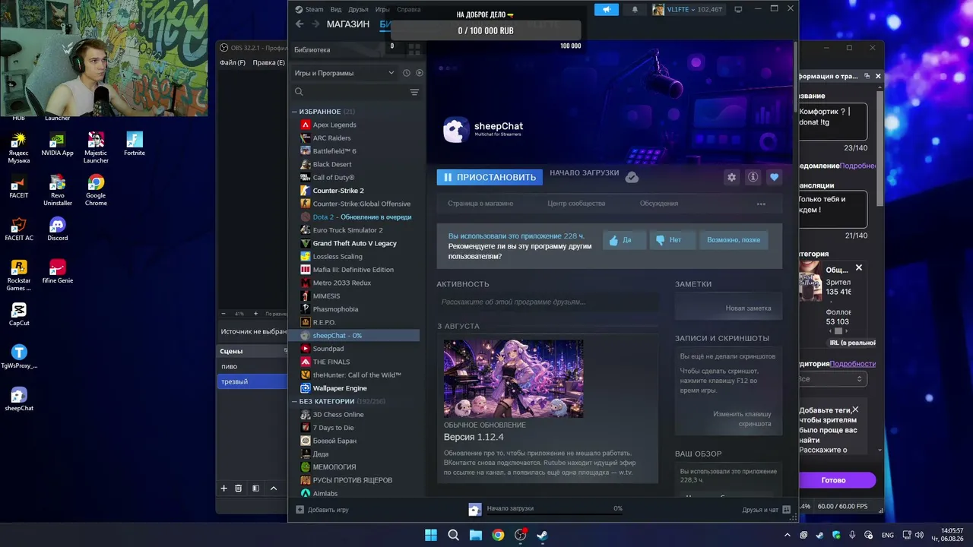Viewport: 973px width, 547px height.
Task: Open Вид menu in Steam
Action: click(x=336, y=9)
